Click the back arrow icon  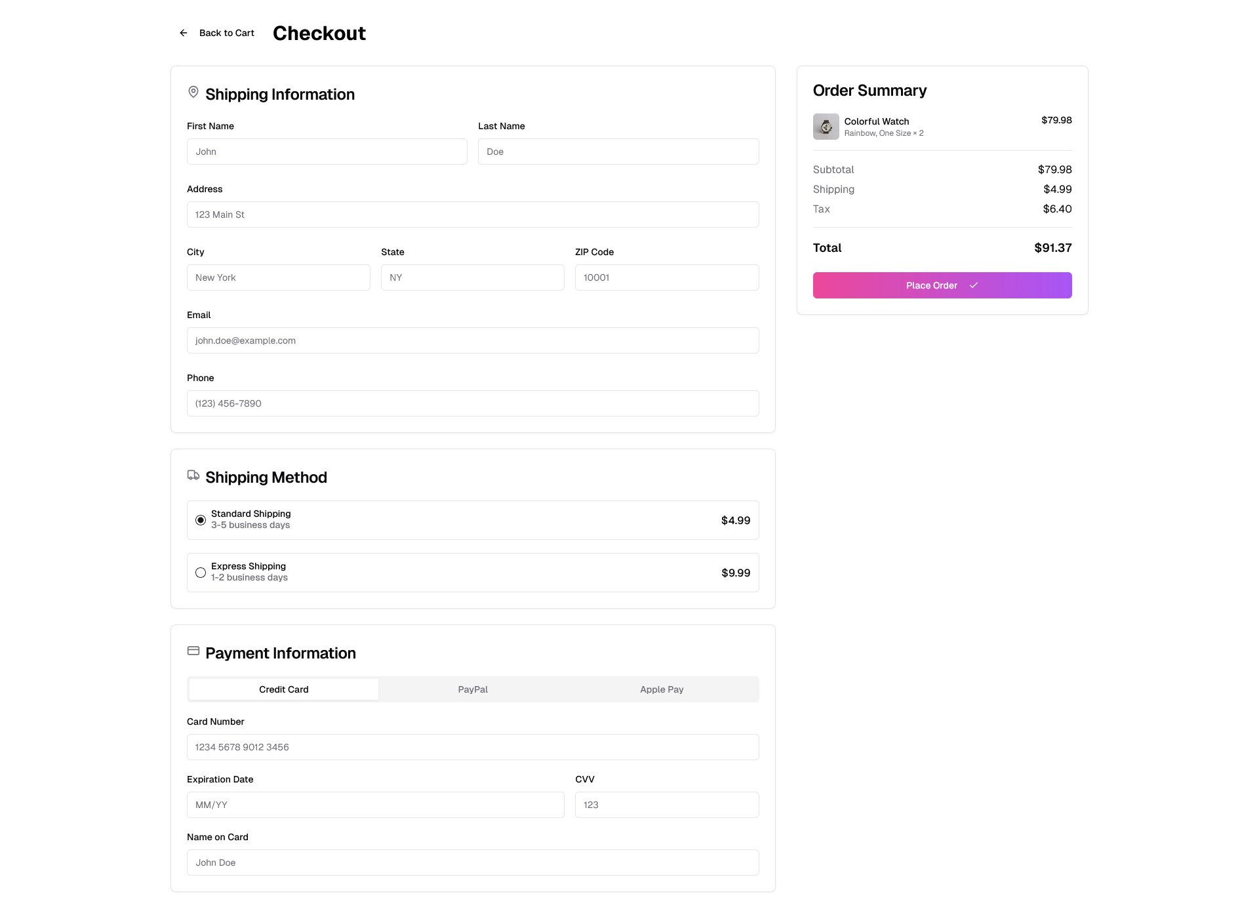pos(184,33)
